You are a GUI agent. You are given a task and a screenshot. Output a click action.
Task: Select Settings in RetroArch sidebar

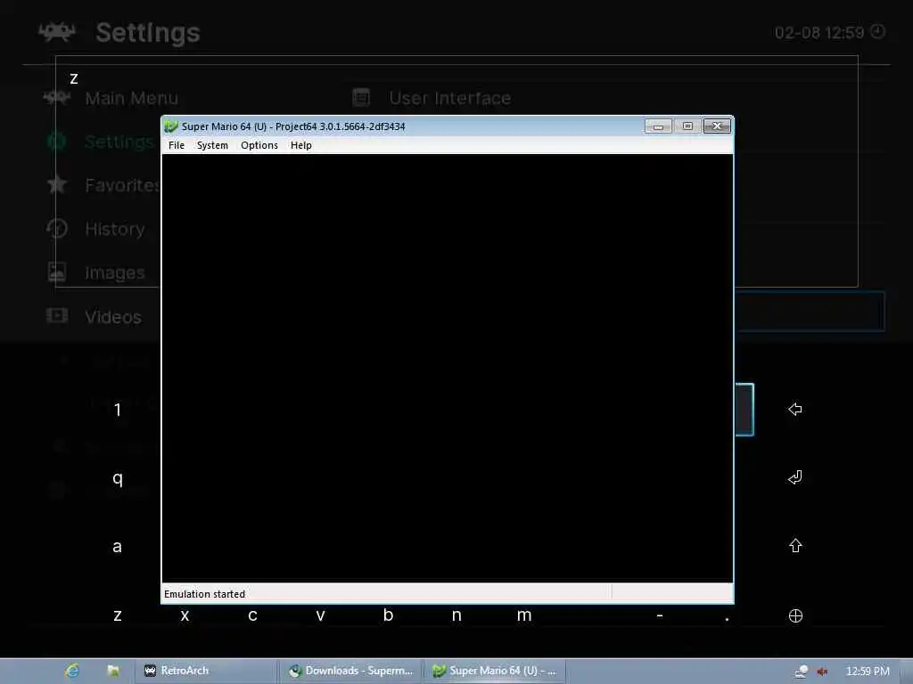click(119, 142)
